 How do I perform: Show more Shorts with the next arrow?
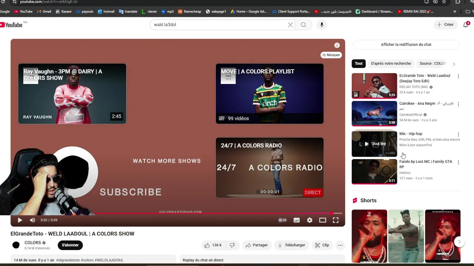(459, 242)
